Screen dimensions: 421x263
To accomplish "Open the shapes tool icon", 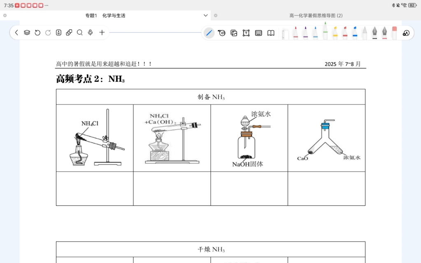I will click(x=406, y=33).
